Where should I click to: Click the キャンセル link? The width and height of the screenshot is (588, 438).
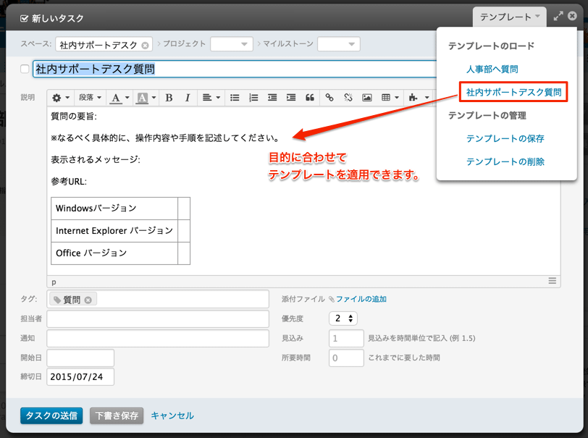(x=172, y=416)
